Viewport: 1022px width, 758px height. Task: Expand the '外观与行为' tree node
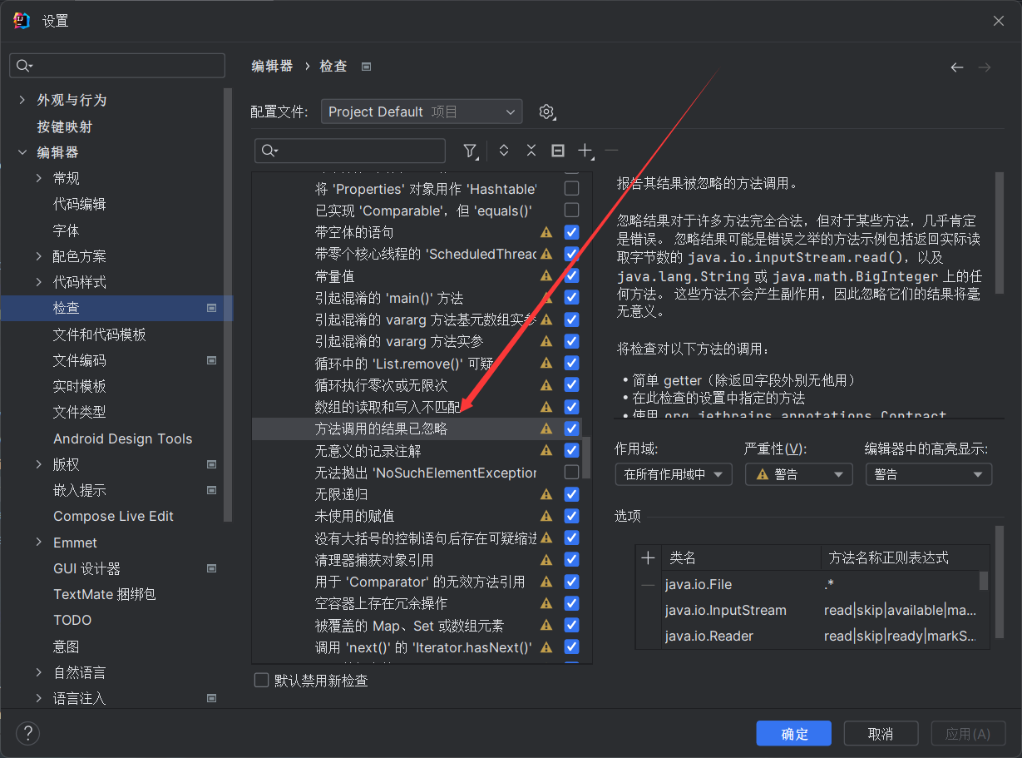coord(22,100)
